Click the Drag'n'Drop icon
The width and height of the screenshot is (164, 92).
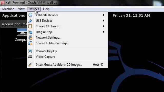[x=30, y=32]
